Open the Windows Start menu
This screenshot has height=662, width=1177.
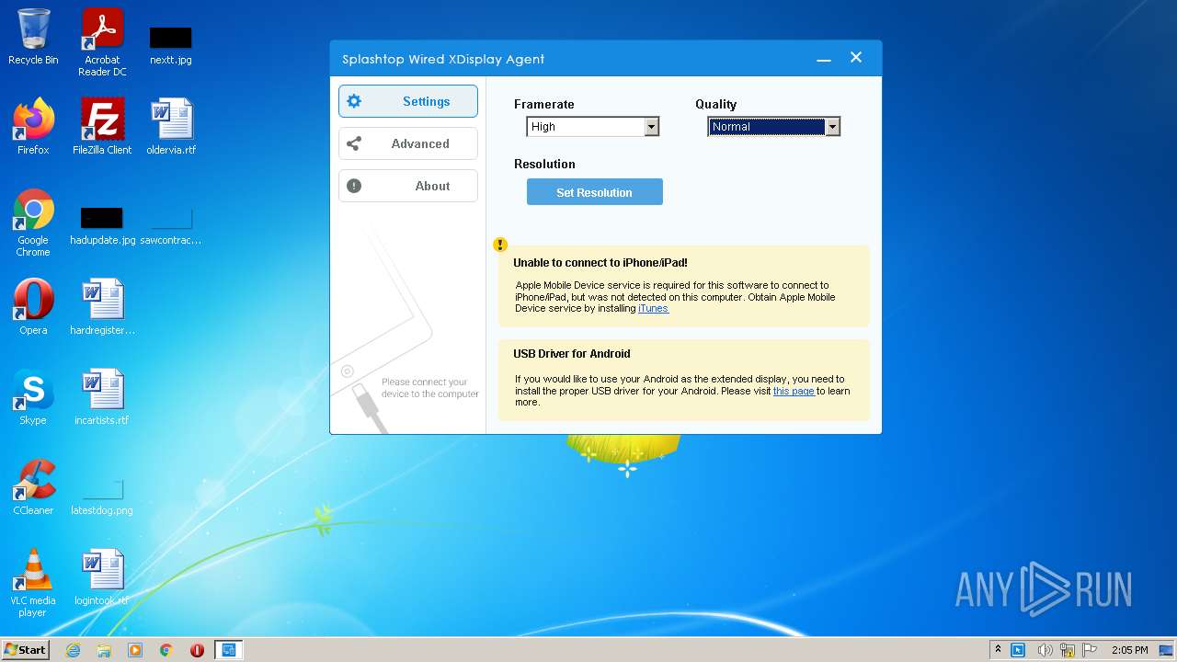coord(25,649)
